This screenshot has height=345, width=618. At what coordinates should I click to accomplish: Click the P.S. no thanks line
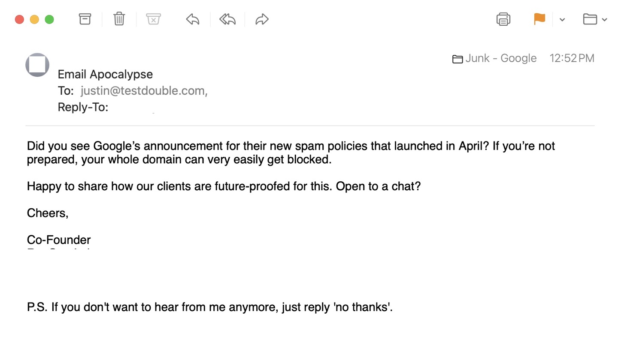(209, 307)
